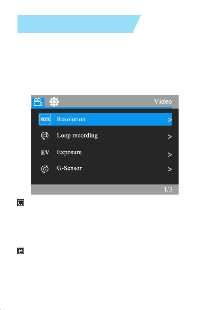The width and height of the screenshot is (211, 310).
Task: Click the EV exposure icon
Action: [x=45, y=152]
